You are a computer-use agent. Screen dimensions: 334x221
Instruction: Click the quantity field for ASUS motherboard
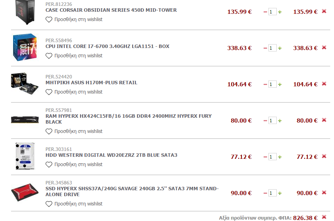click(272, 84)
